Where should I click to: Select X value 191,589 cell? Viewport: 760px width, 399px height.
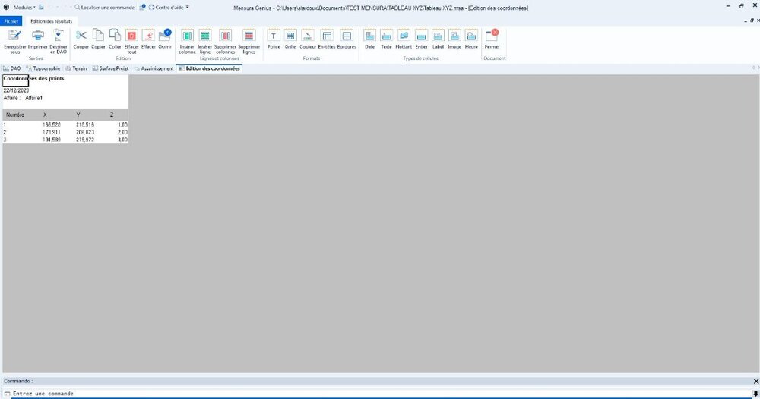52,140
